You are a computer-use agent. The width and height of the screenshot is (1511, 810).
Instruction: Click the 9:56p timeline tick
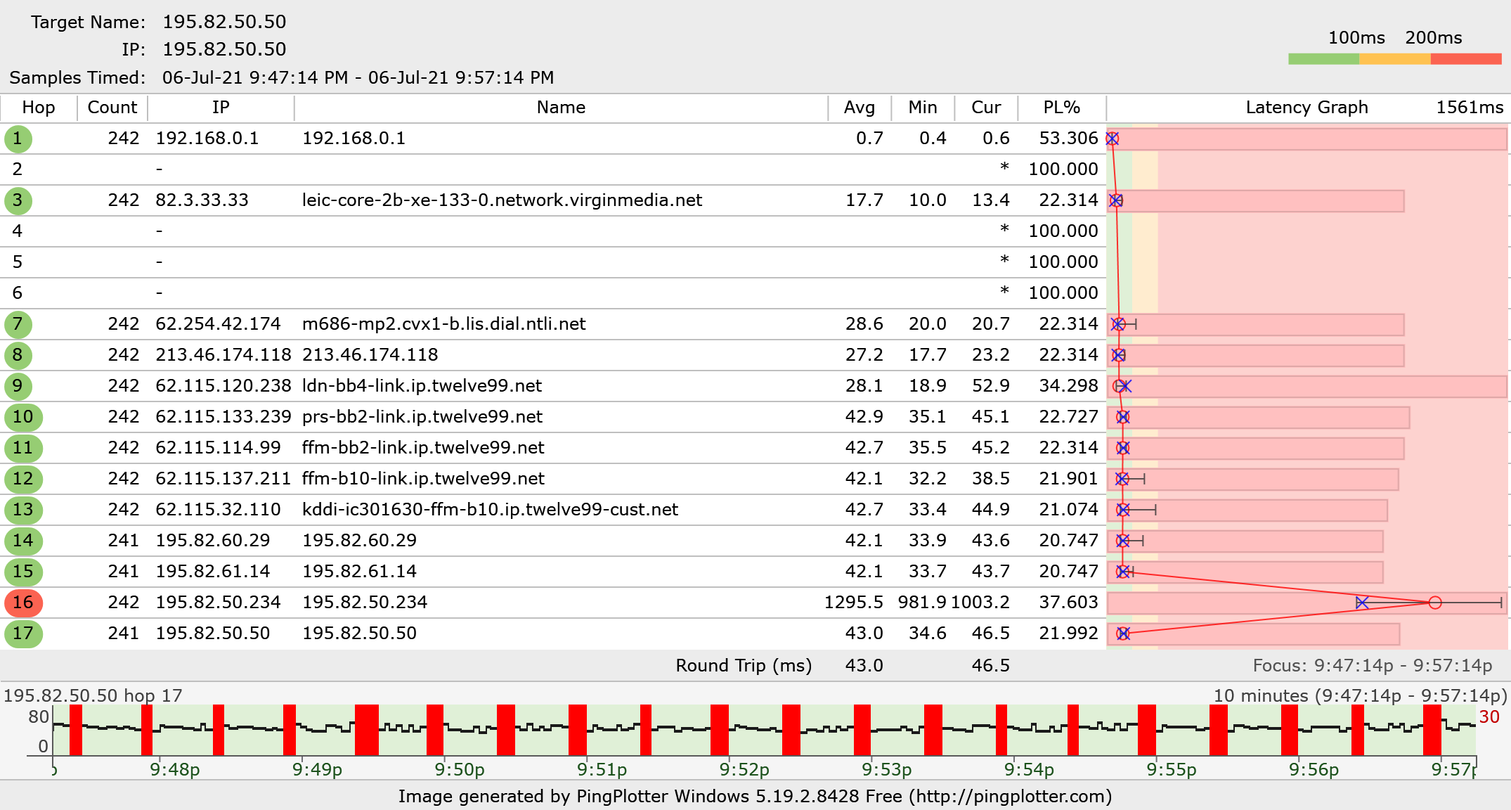(1314, 769)
